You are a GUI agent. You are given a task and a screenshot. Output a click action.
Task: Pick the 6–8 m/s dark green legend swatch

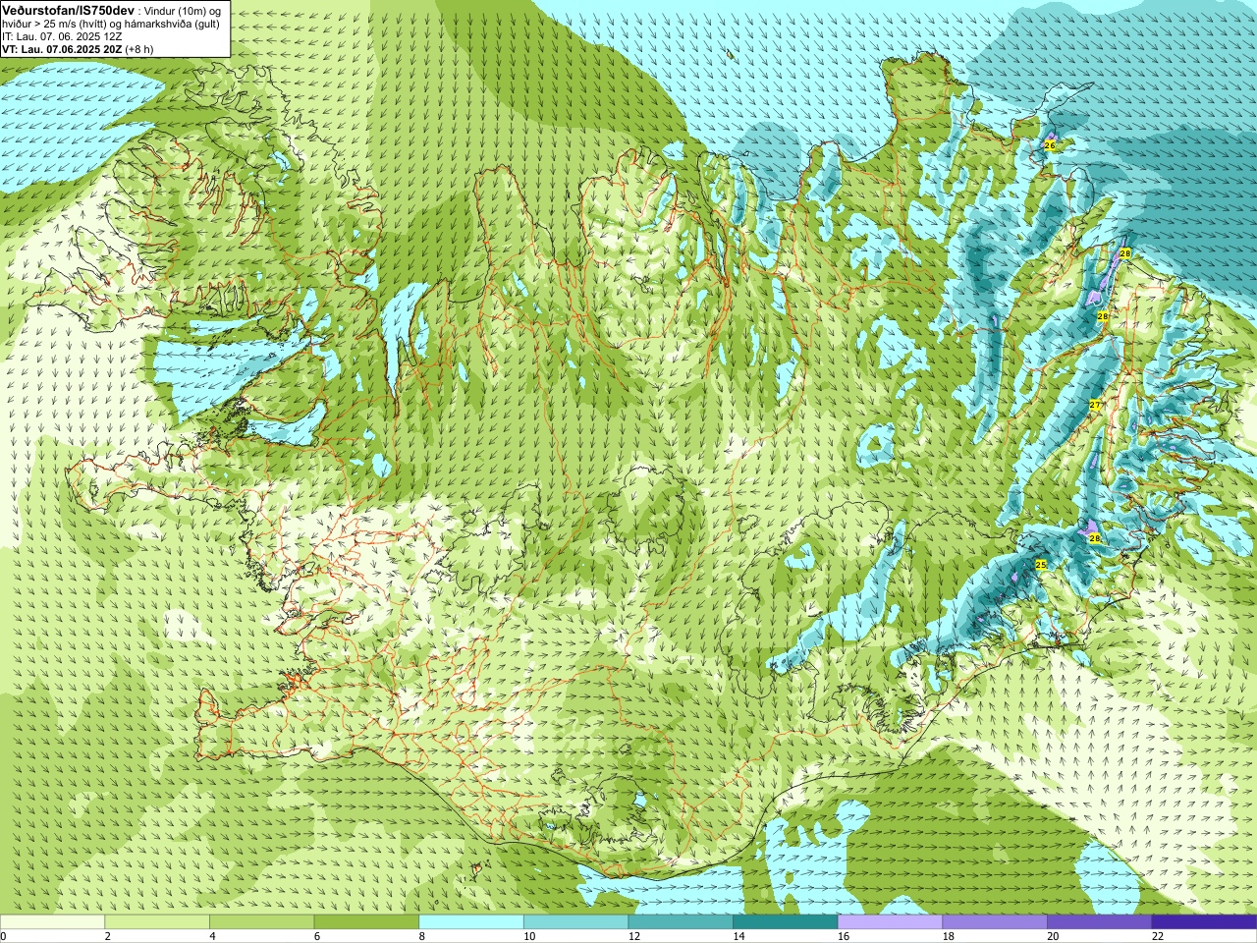tap(366, 922)
